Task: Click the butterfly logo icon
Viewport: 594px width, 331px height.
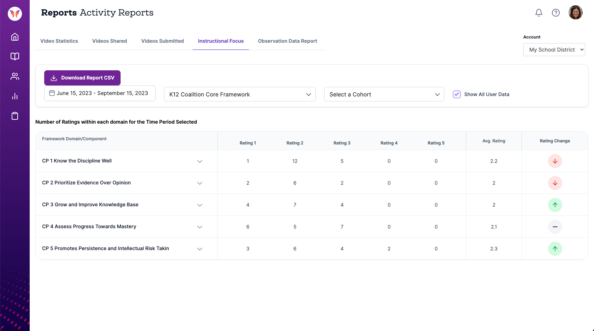Action: click(15, 14)
